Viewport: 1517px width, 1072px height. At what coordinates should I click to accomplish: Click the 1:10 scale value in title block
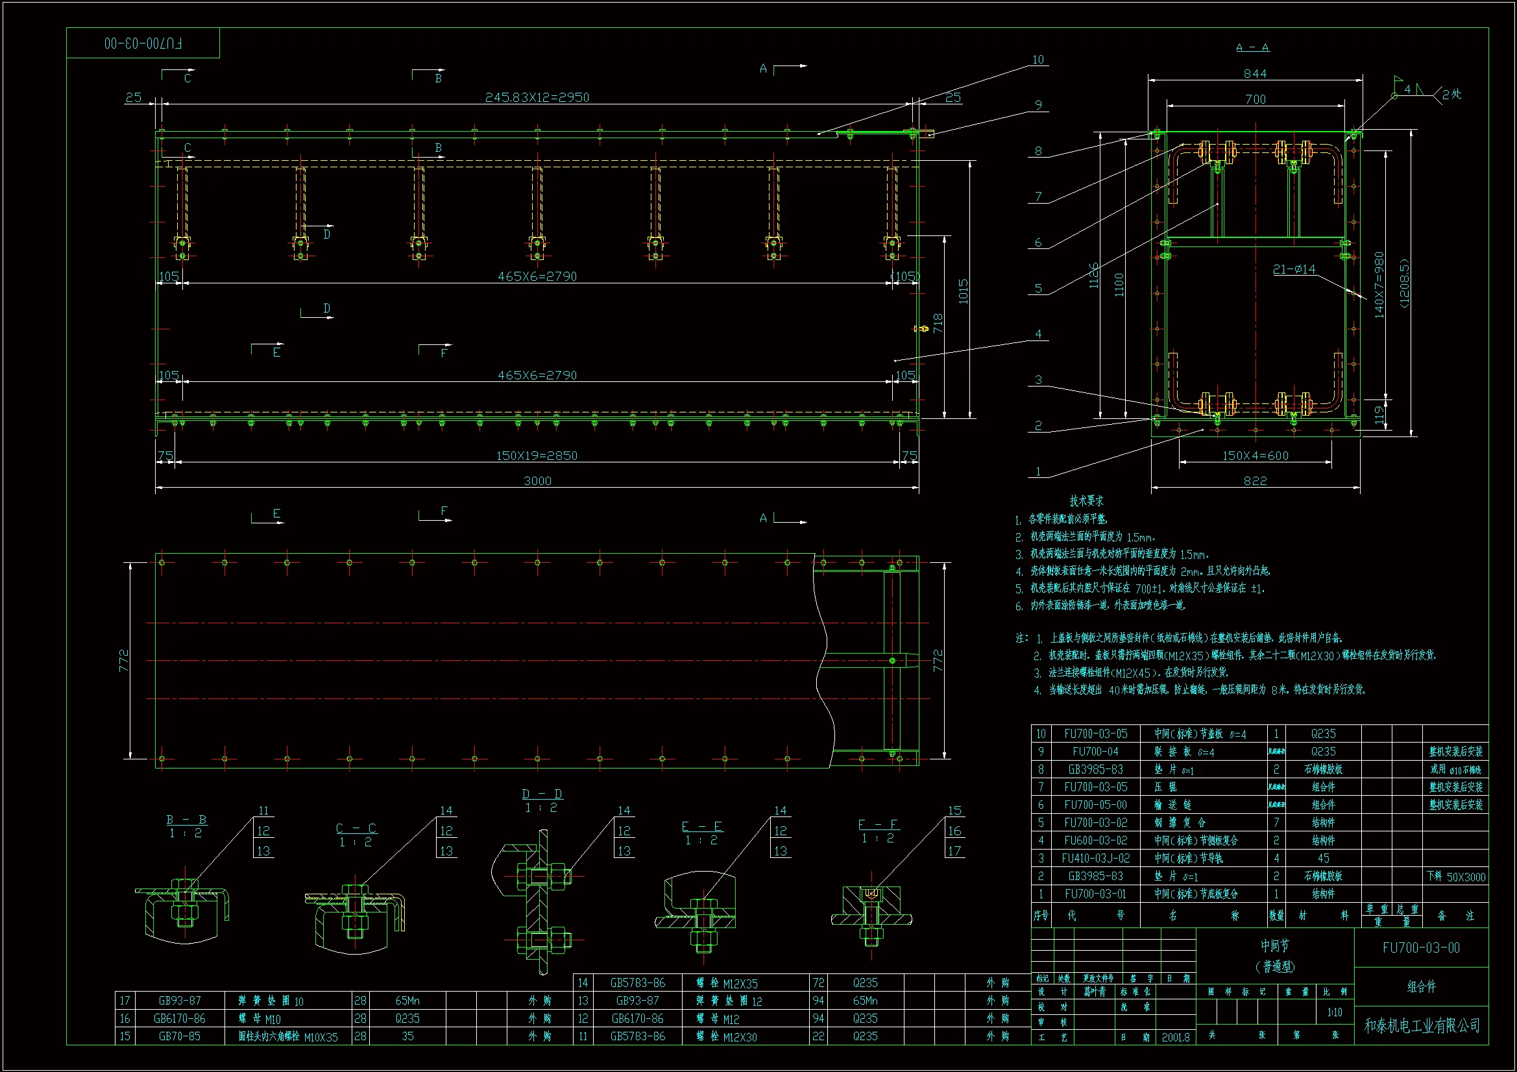tap(1334, 1012)
